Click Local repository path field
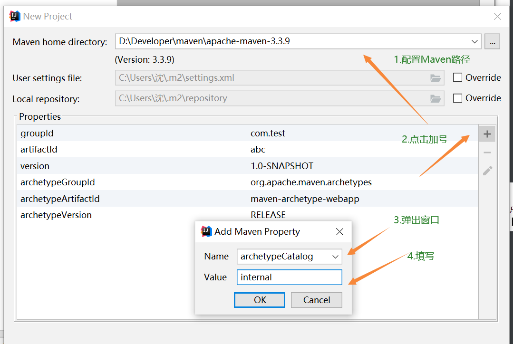 pyautogui.click(x=280, y=98)
